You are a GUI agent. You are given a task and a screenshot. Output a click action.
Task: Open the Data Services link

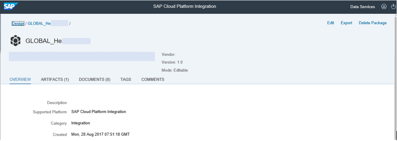pyautogui.click(x=362, y=7)
